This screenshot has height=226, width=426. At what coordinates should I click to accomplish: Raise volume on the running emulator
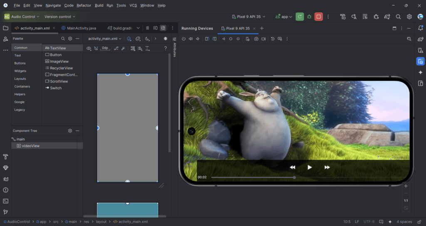(x=191, y=39)
